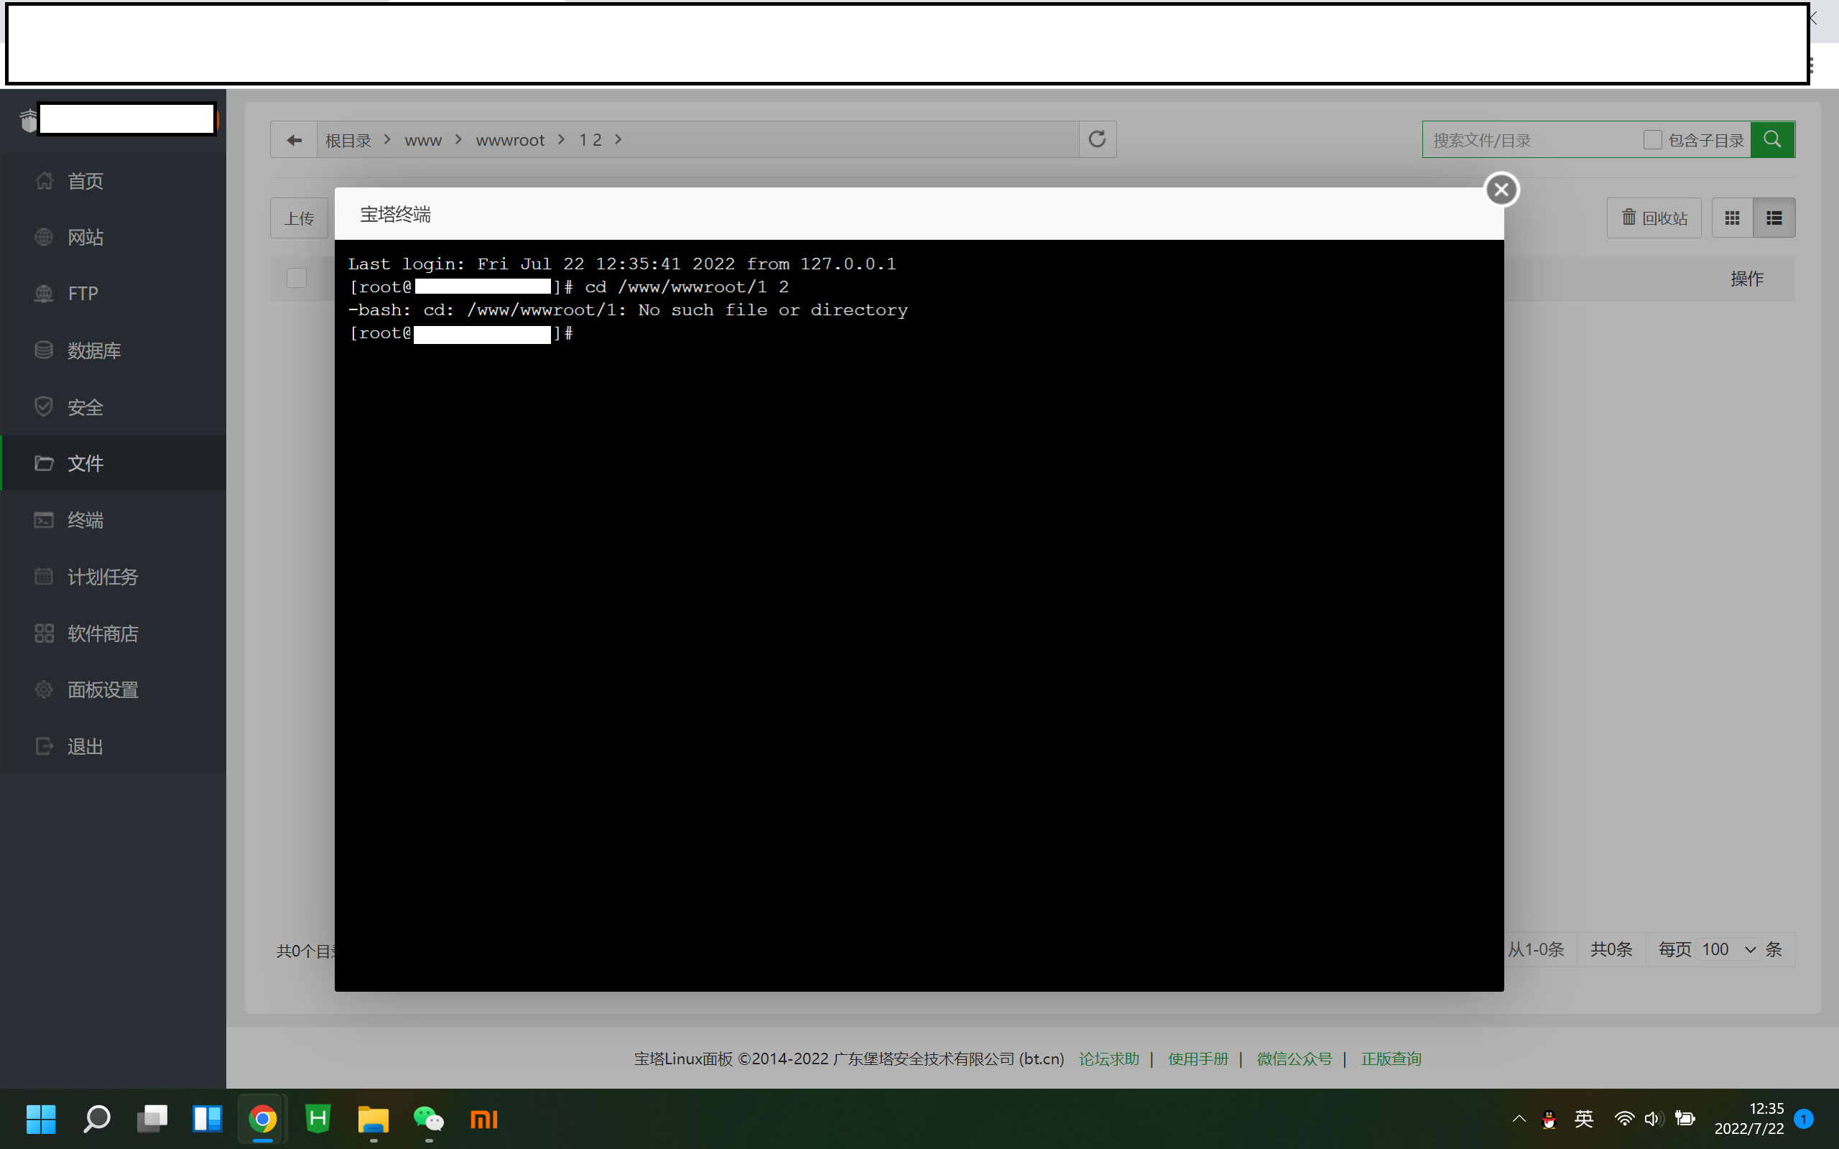1839x1149 pixels.
Task: Open 数据库 in the sidebar
Action: [114, 350]
